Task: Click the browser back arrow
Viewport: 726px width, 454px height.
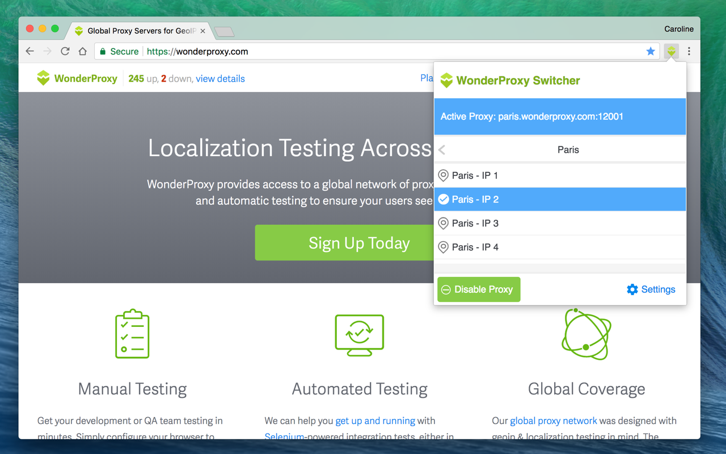Action: [30, 51]
